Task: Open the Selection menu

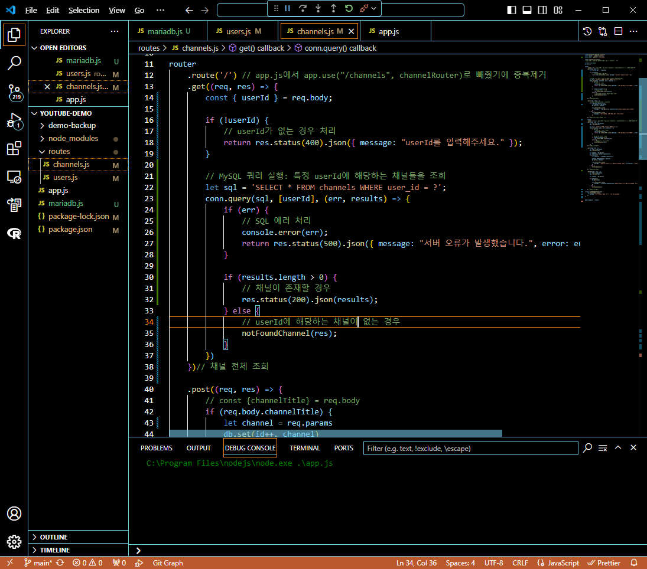Action: coord(84,10)
